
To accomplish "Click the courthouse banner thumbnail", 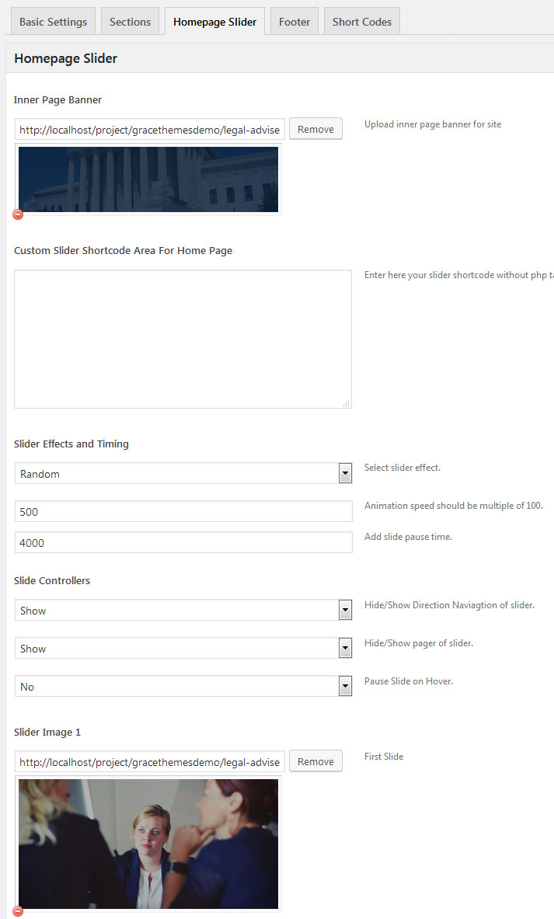I will click(x=148, y=179).
